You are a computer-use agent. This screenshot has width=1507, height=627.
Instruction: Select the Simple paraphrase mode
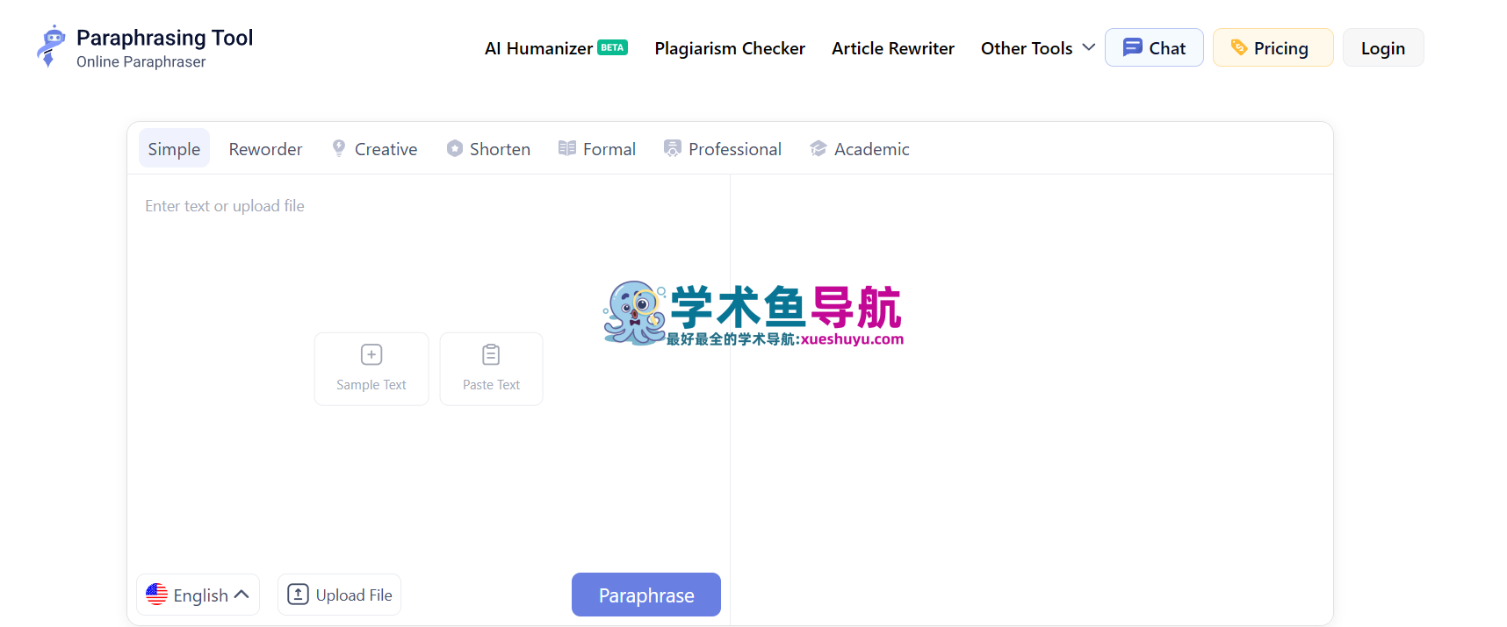pyautogui.click(x=174, y=149)
